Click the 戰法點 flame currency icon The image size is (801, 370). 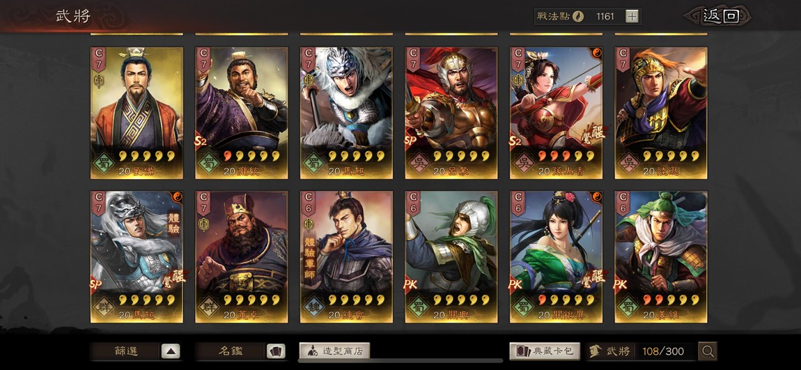578,16
